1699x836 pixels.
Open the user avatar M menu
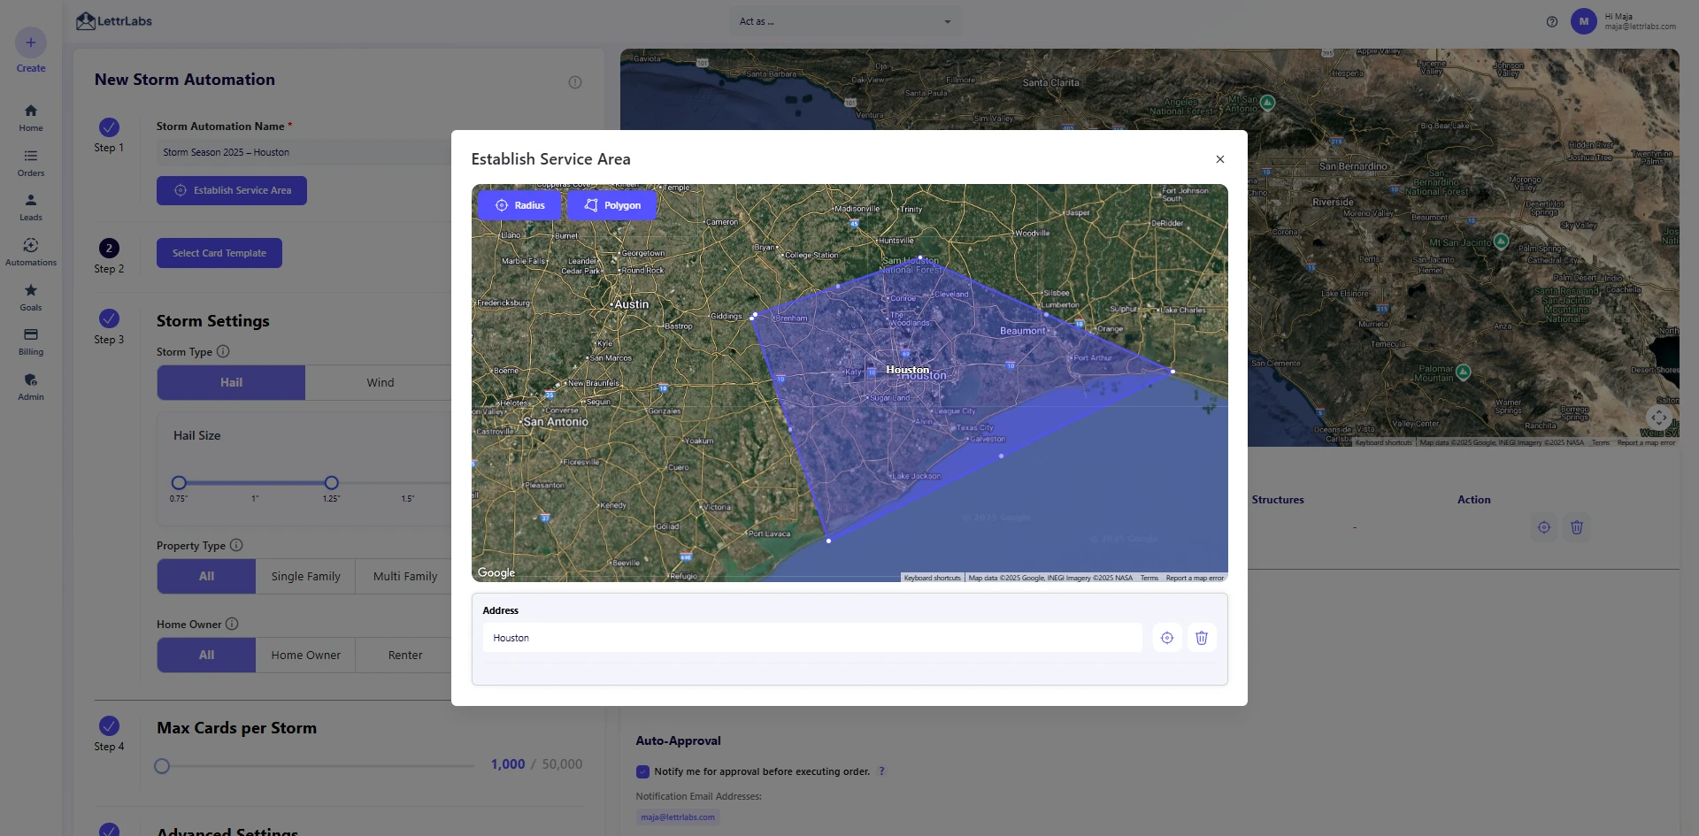click(x=1583, y=21)
